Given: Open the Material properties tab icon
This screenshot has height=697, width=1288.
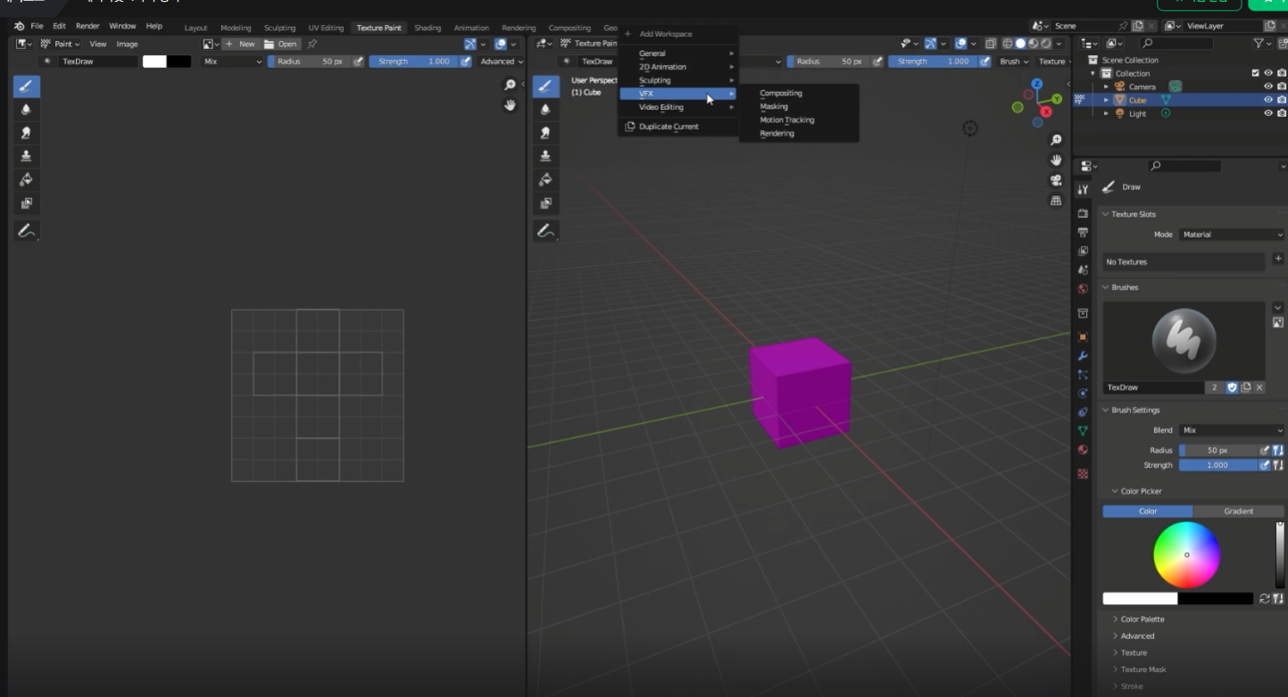Looking at the screenshot, I should coord(1083,450).
